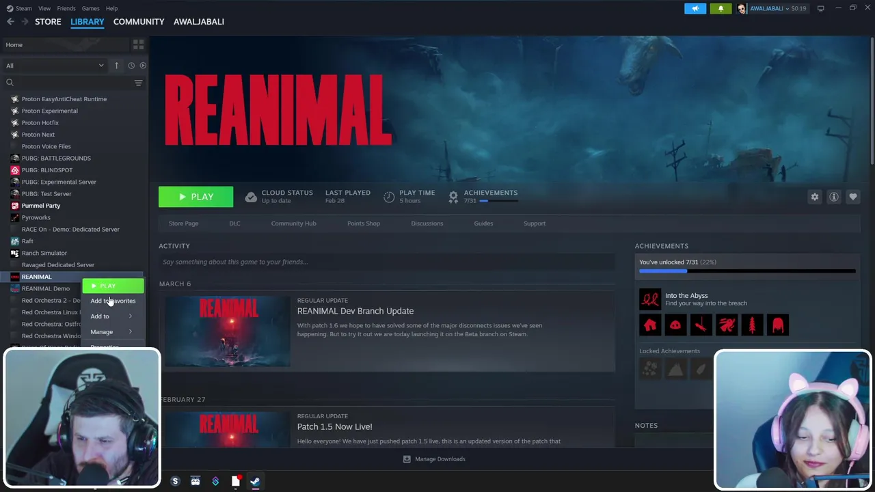Open the LIBRARY tab
Screen dimensions: 875x492
(x=87, y=22)
